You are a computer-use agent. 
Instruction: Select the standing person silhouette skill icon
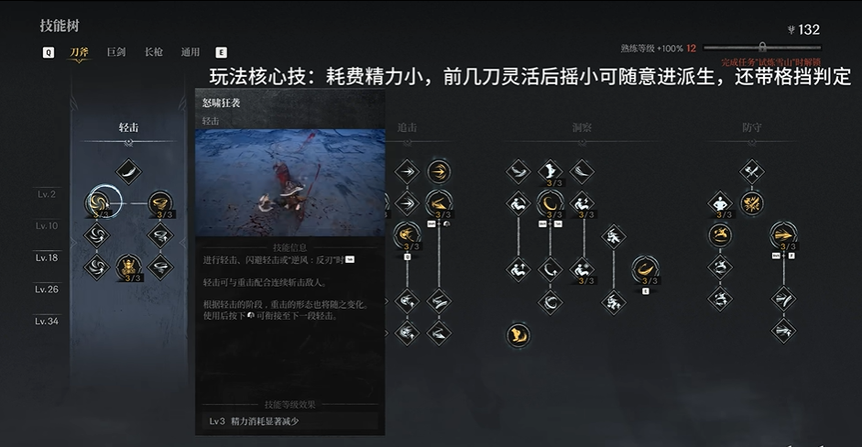[x=720, y=203]
